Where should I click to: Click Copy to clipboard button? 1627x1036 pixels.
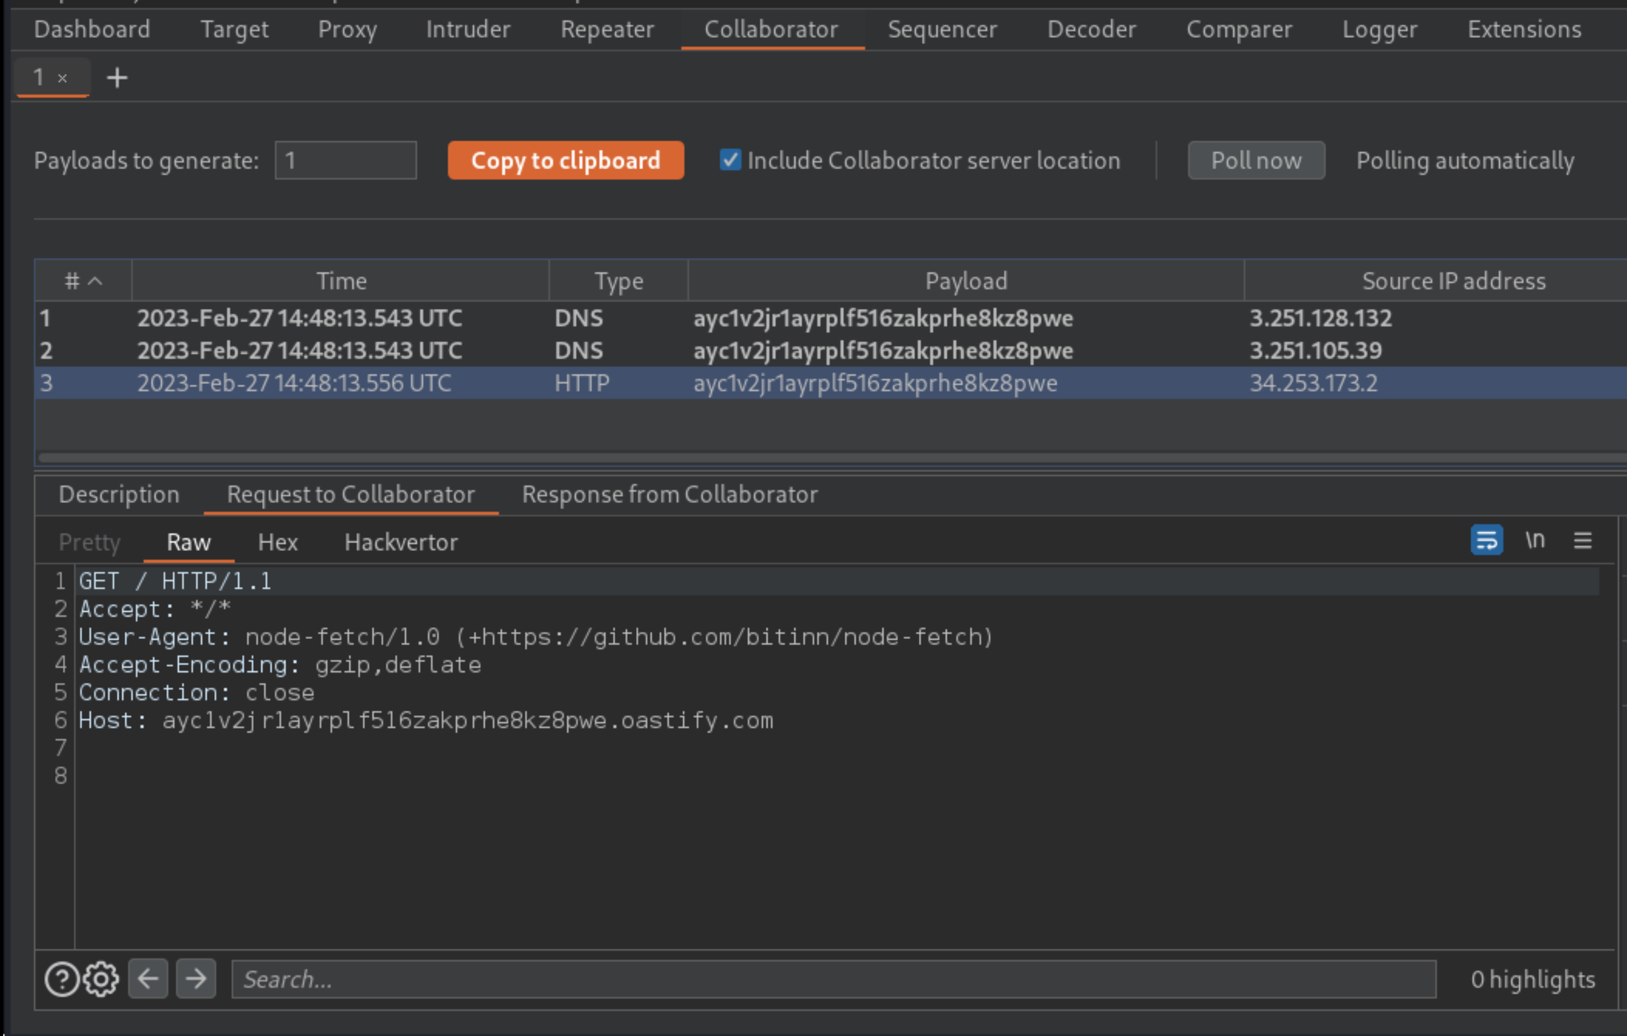tap(566, 160)
